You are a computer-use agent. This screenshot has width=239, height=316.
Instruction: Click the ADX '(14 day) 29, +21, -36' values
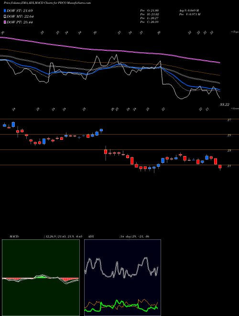click(134, 237)
